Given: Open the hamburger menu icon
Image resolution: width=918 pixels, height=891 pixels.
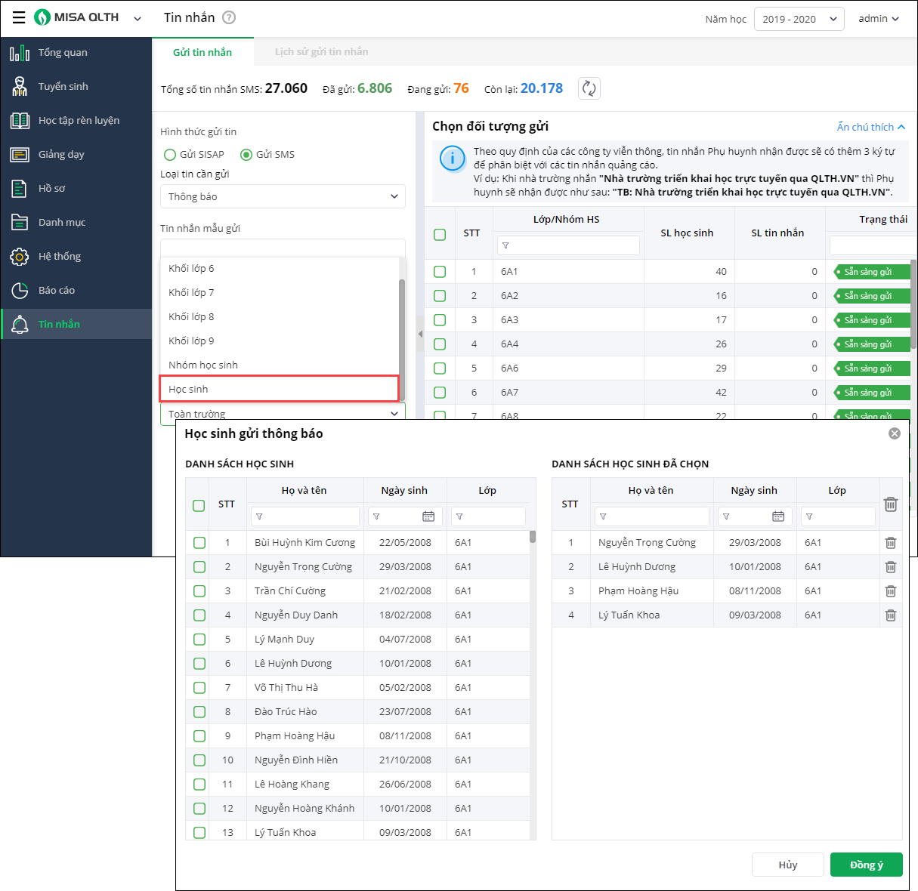Looking at the screenshot, I should click(19, 17).
